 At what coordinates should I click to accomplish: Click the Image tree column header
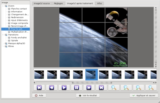[15, 3]
